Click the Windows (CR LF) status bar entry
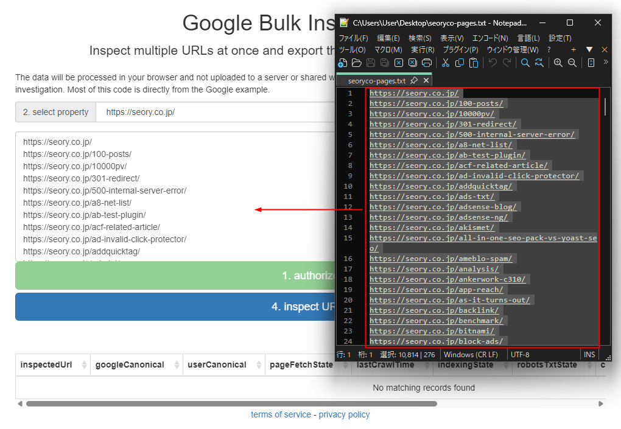 (471, 355)
